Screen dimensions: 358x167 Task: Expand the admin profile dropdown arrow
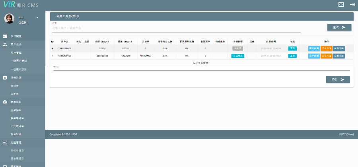coord(37,18)
